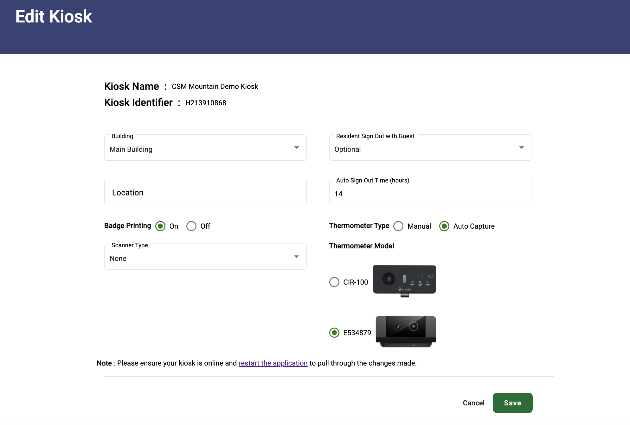This screenshot has height=425, width=630.
Task: Click the kiosk identifier H213910868
Action: 206,102
